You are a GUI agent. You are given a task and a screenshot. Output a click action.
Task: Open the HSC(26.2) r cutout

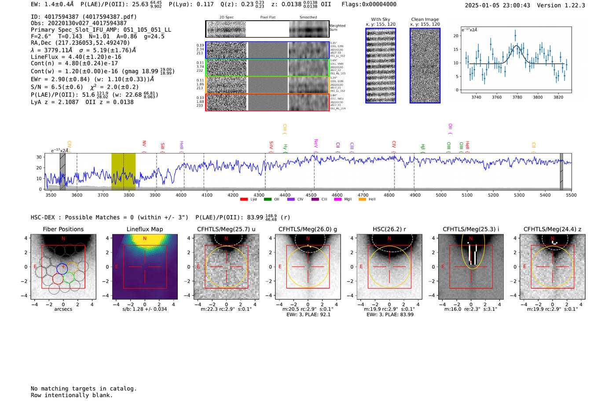(389, 267)
